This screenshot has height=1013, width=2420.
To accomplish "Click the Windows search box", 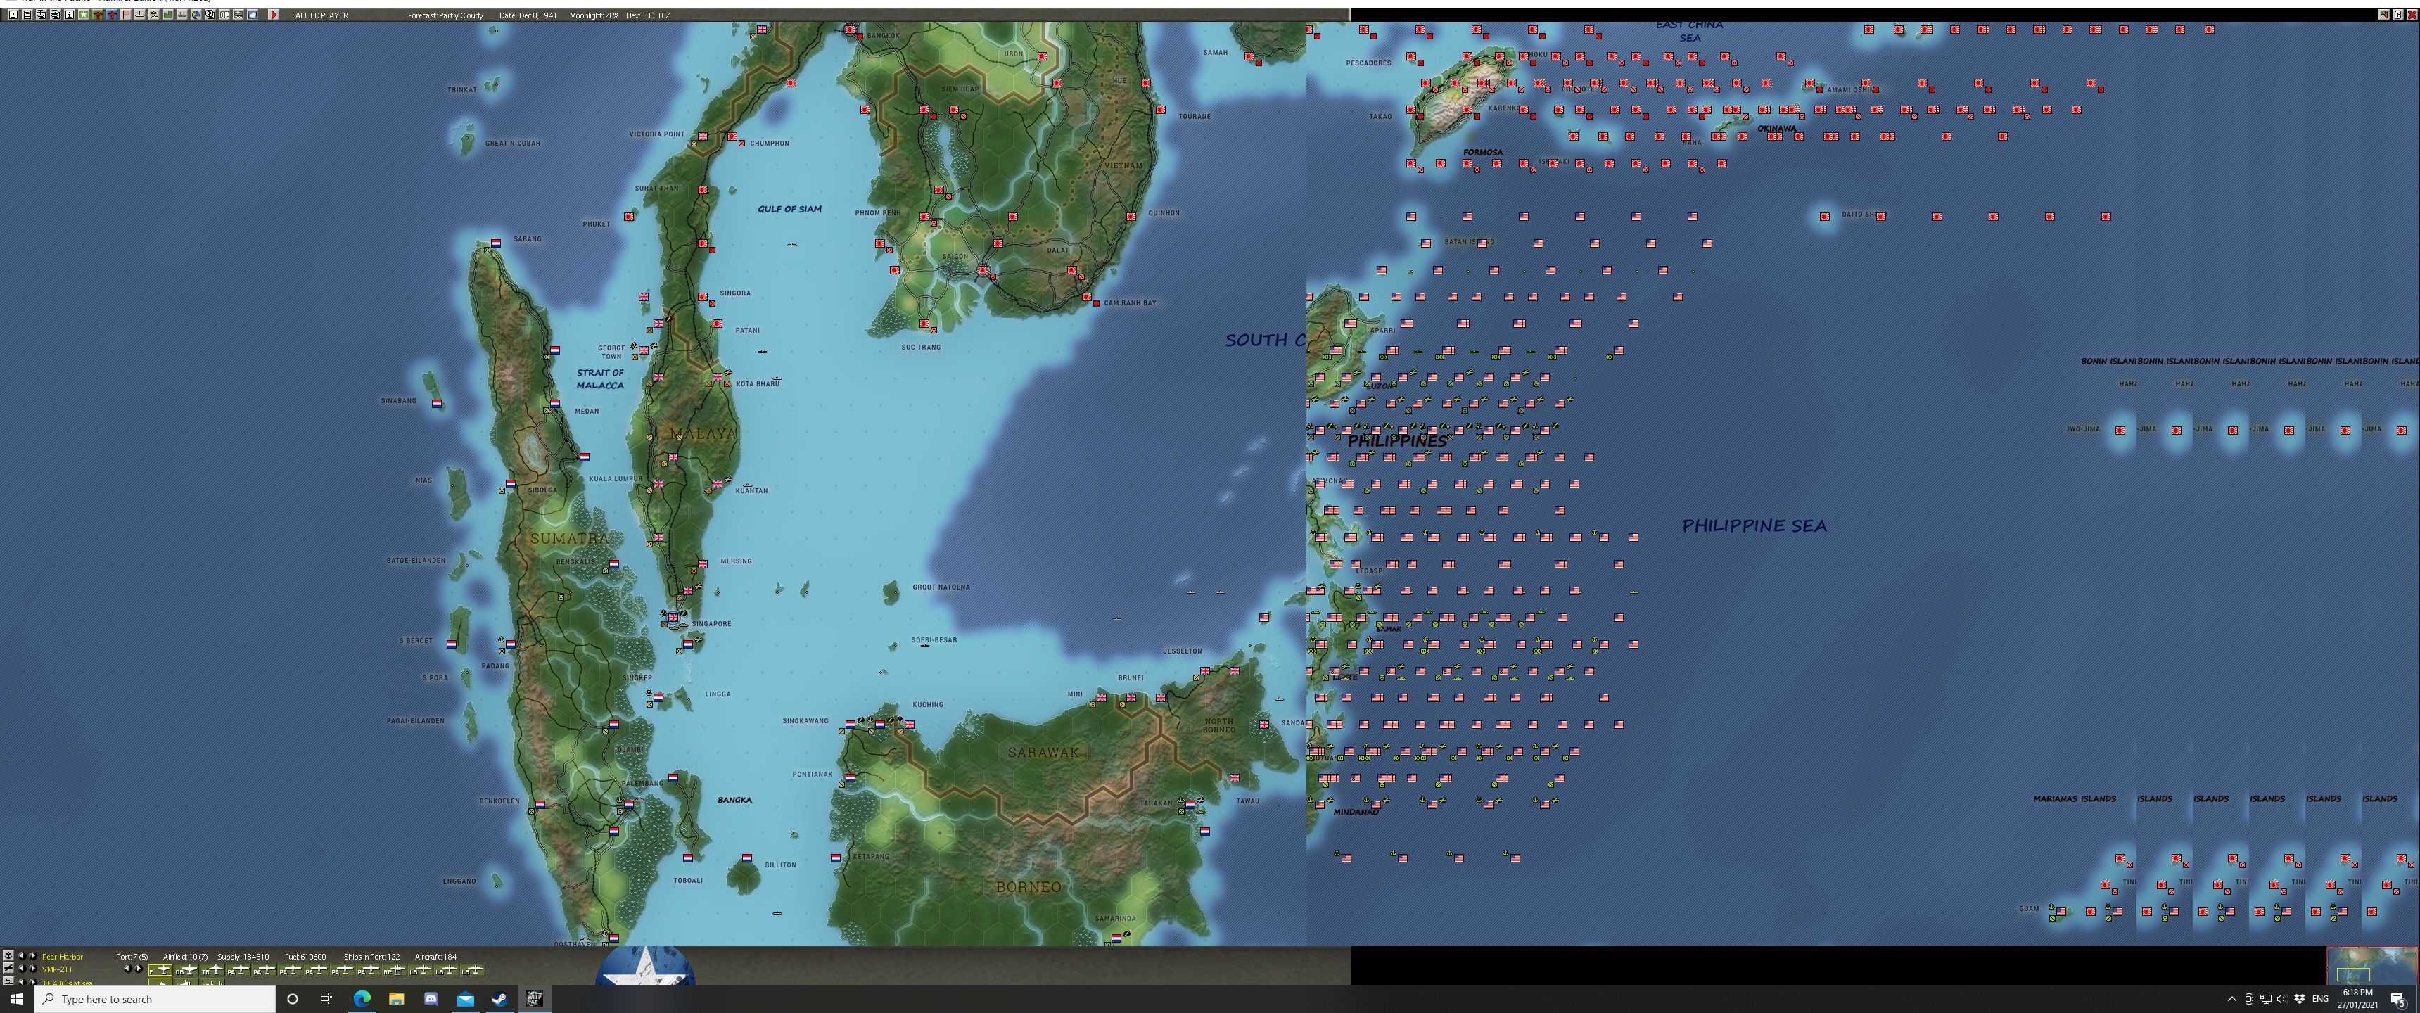I will tap(155, 999).
